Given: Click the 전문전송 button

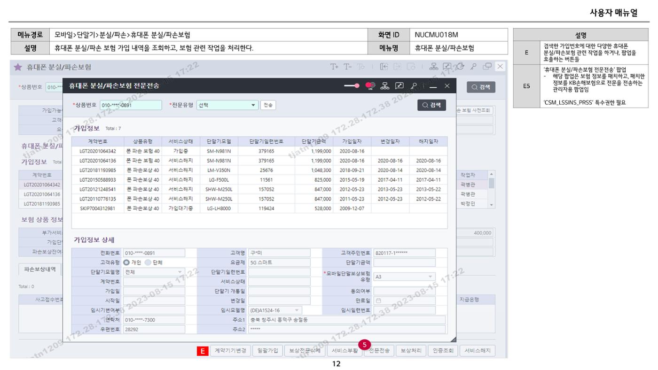Looking at the screenshot, I should (x=379, y=350).
